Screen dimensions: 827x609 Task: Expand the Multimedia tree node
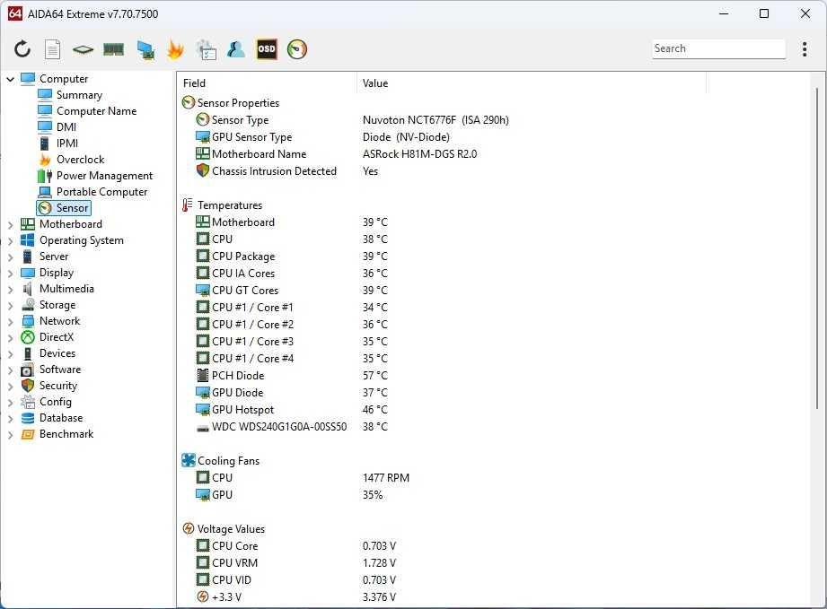click(10, 289)
